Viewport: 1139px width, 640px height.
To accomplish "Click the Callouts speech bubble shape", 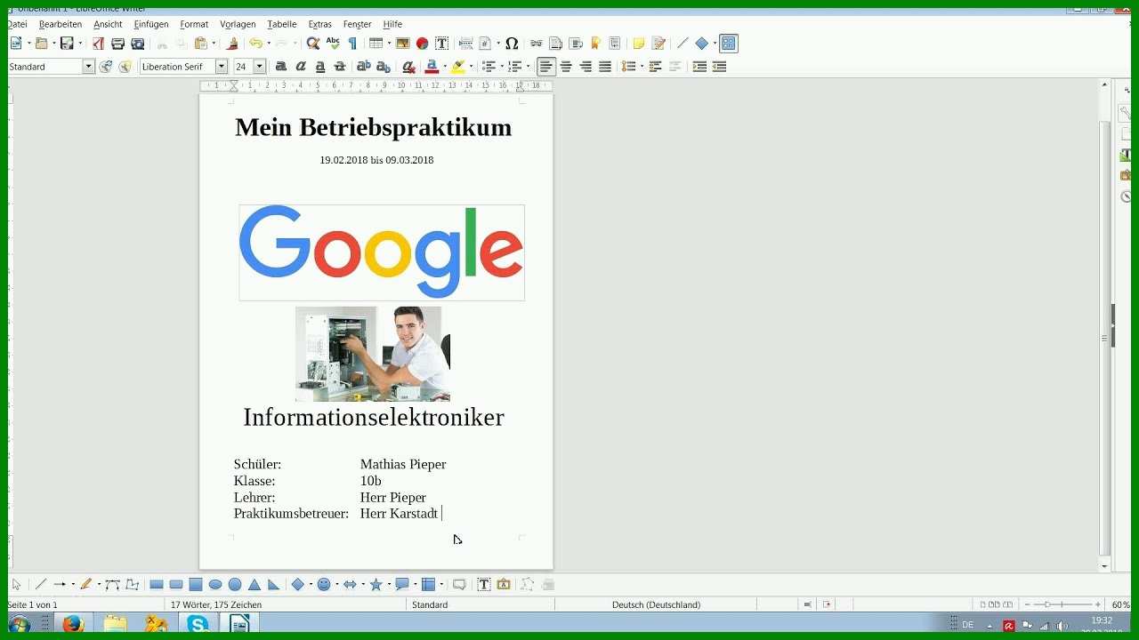I will pos(401,585).
